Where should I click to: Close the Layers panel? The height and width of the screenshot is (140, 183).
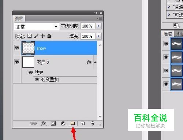click(x=101, y=13)
